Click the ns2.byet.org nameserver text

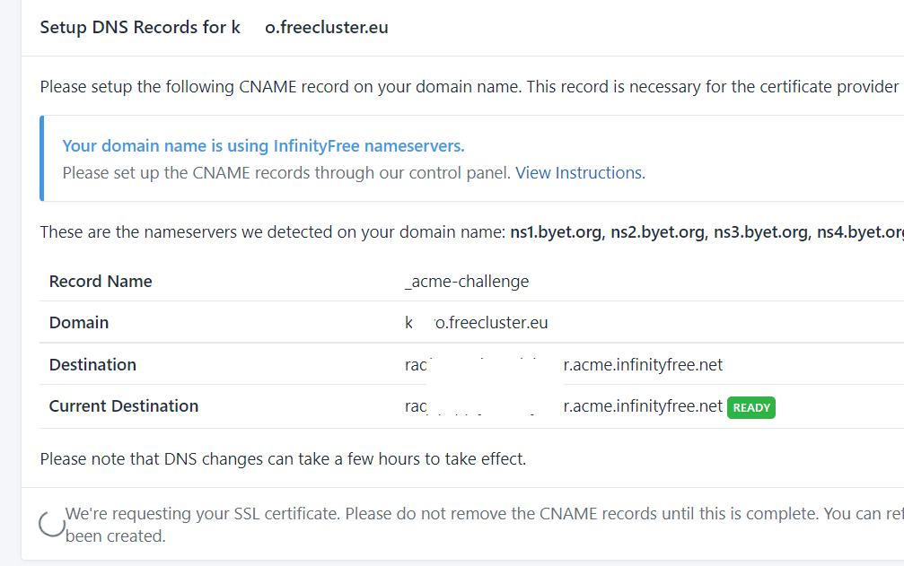[658, 233]
